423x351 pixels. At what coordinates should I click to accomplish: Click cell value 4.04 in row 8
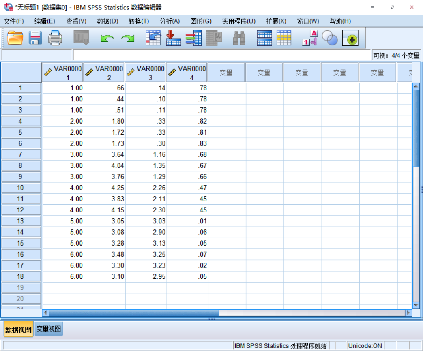(x=104, y=165)
